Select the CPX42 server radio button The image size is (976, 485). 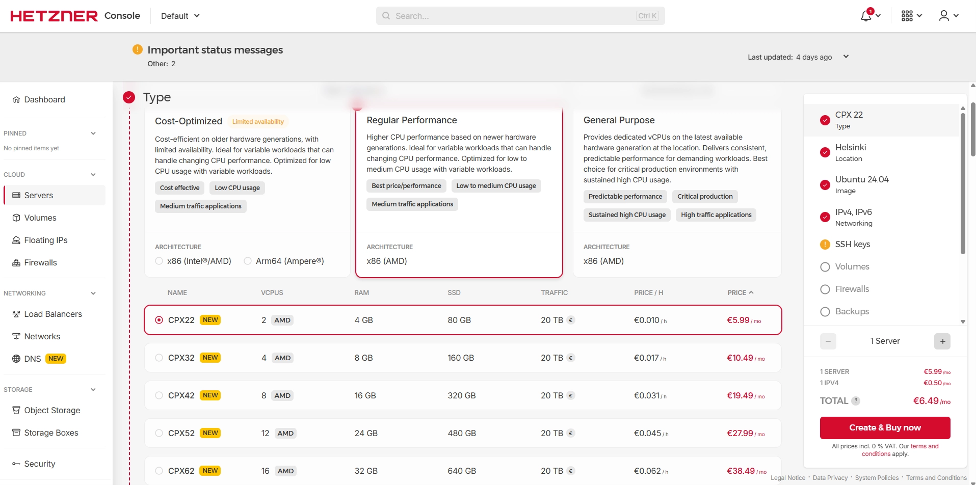click(x=159, y=395)
